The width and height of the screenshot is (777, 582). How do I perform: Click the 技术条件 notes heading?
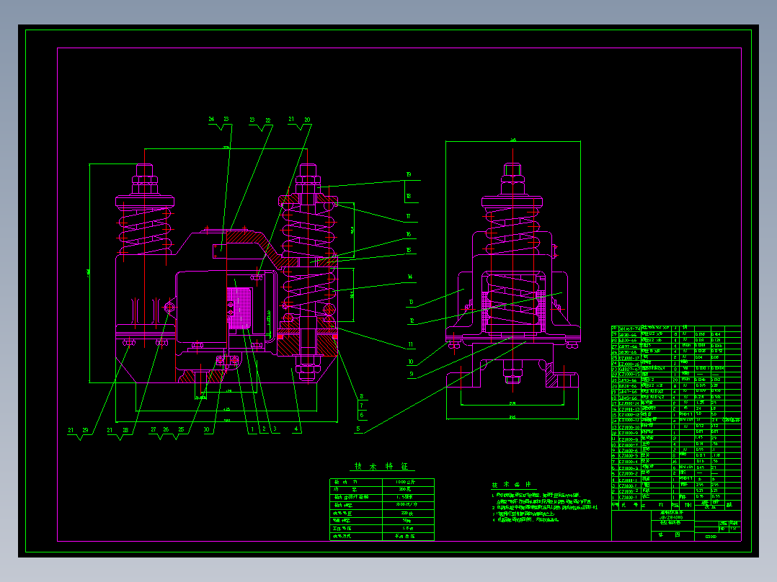(x=512, y=485)
